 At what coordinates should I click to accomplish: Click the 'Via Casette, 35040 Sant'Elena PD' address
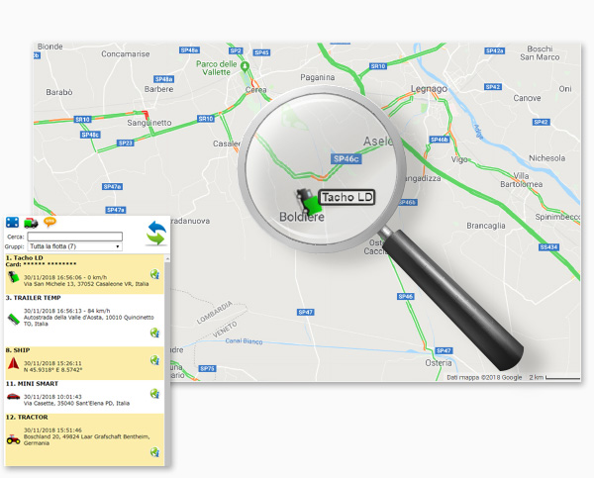76,404
